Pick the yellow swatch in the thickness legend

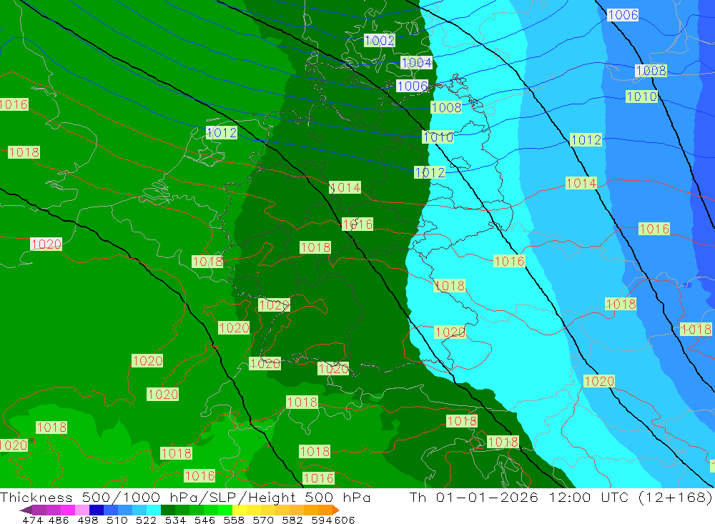tap(241, 510)
